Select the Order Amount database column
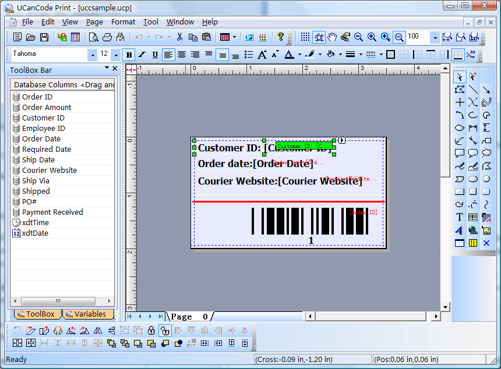 tap(47, 108)
